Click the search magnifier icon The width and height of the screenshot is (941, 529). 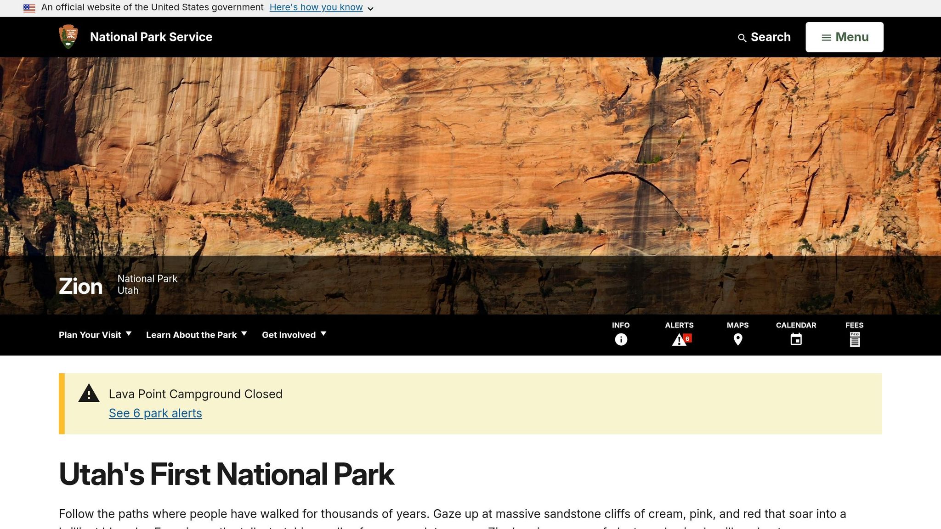[742, 38]
